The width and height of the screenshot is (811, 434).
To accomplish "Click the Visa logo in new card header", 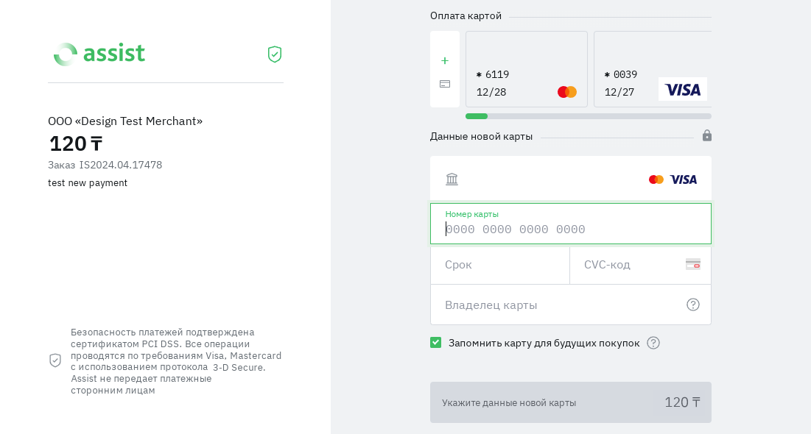I will pos(684,179).
